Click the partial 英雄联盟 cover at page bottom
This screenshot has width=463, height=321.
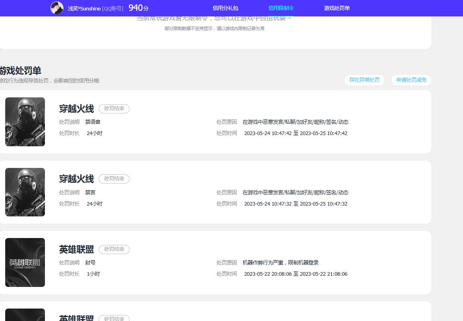click(25, 315)
